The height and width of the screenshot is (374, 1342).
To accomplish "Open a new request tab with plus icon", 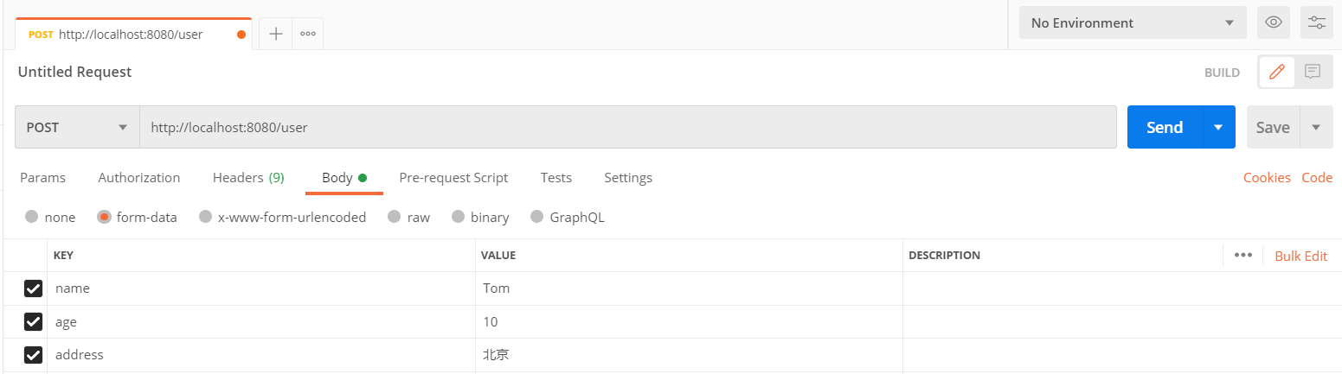I will (276, 34).
